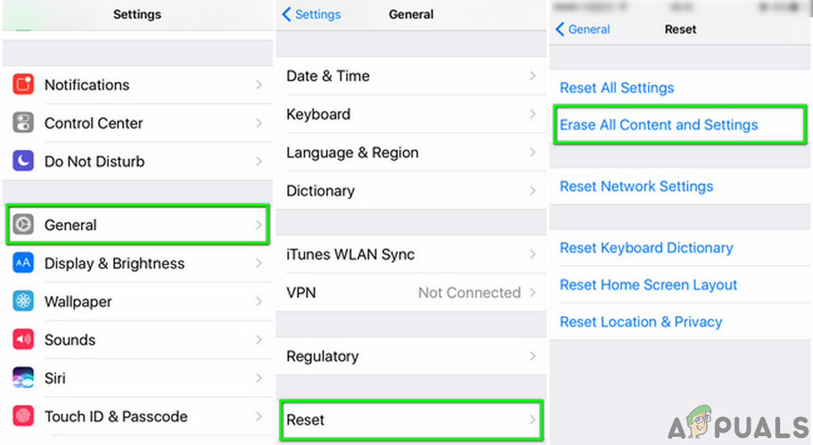Choose Reset Keyboard Dictionary

click(x=646, y=248)
